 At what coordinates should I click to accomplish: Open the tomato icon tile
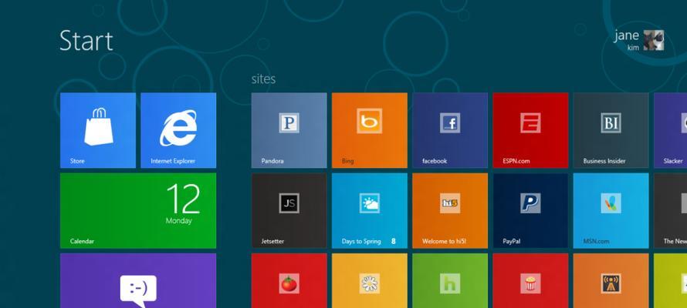click(x=289, y=280)
